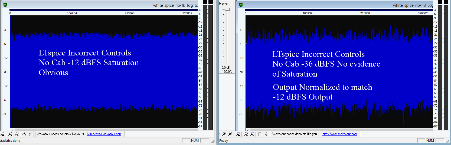
Task: Open the wavosaur.com link in right window
Action: click(x=340, y=134)
